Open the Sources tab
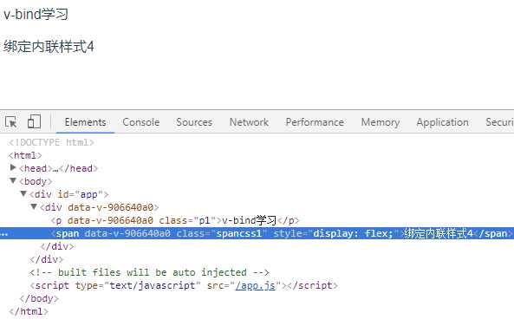514x326 pixels. click(x=194, y=122)
